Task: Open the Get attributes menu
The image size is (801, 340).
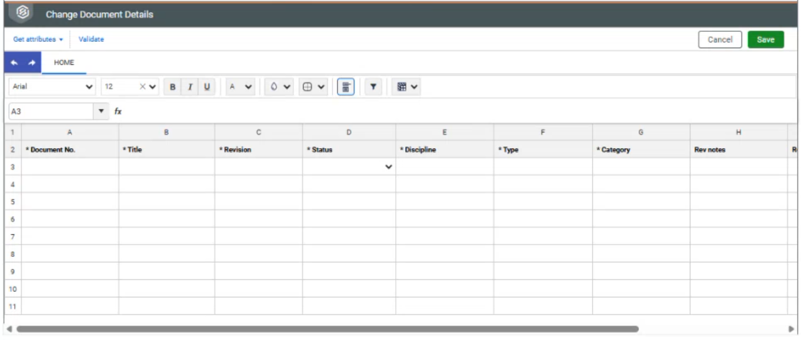Action: click(38, 39)
